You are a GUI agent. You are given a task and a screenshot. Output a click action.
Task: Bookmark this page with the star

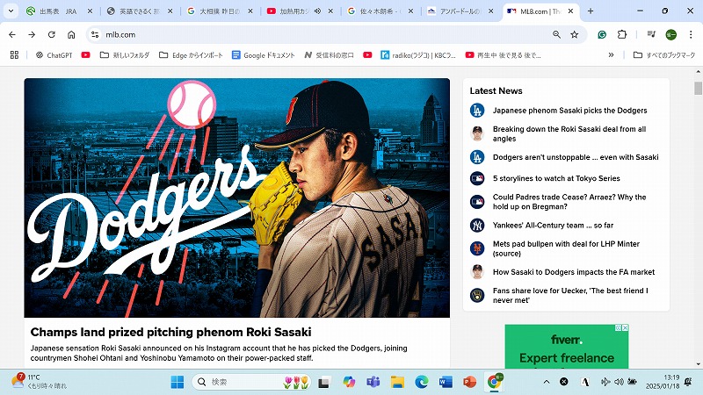click(x=575, y=34)
